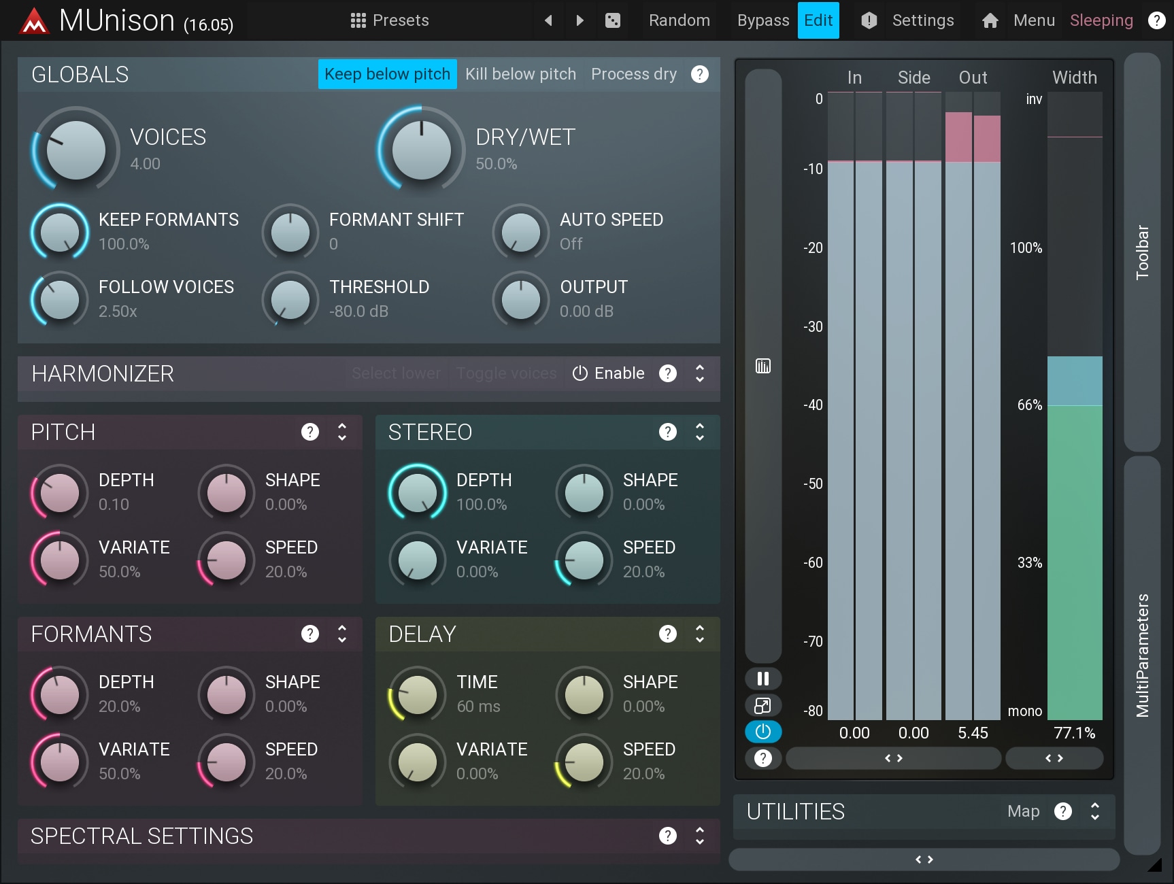Toggle Keep below pitch
Viewport: 1174px width, 884px height.
click(x=388, y=74)
